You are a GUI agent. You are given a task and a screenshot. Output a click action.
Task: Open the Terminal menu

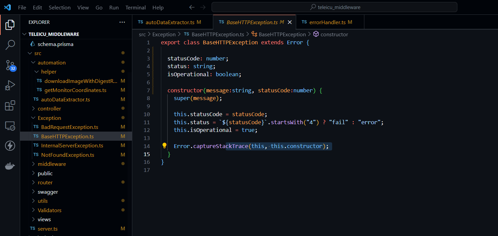pos(135,7)
